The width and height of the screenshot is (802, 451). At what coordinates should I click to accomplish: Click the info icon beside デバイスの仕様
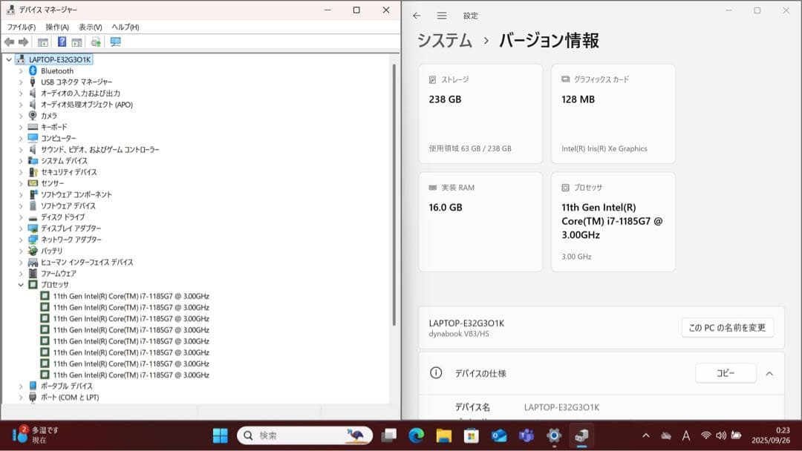click(436, 373)
